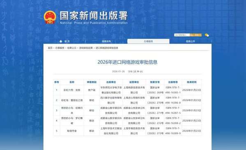The width and height of the screenshot is (246, 150).
Task: Click the national emblem logo in the header
Action: [50, 17]
